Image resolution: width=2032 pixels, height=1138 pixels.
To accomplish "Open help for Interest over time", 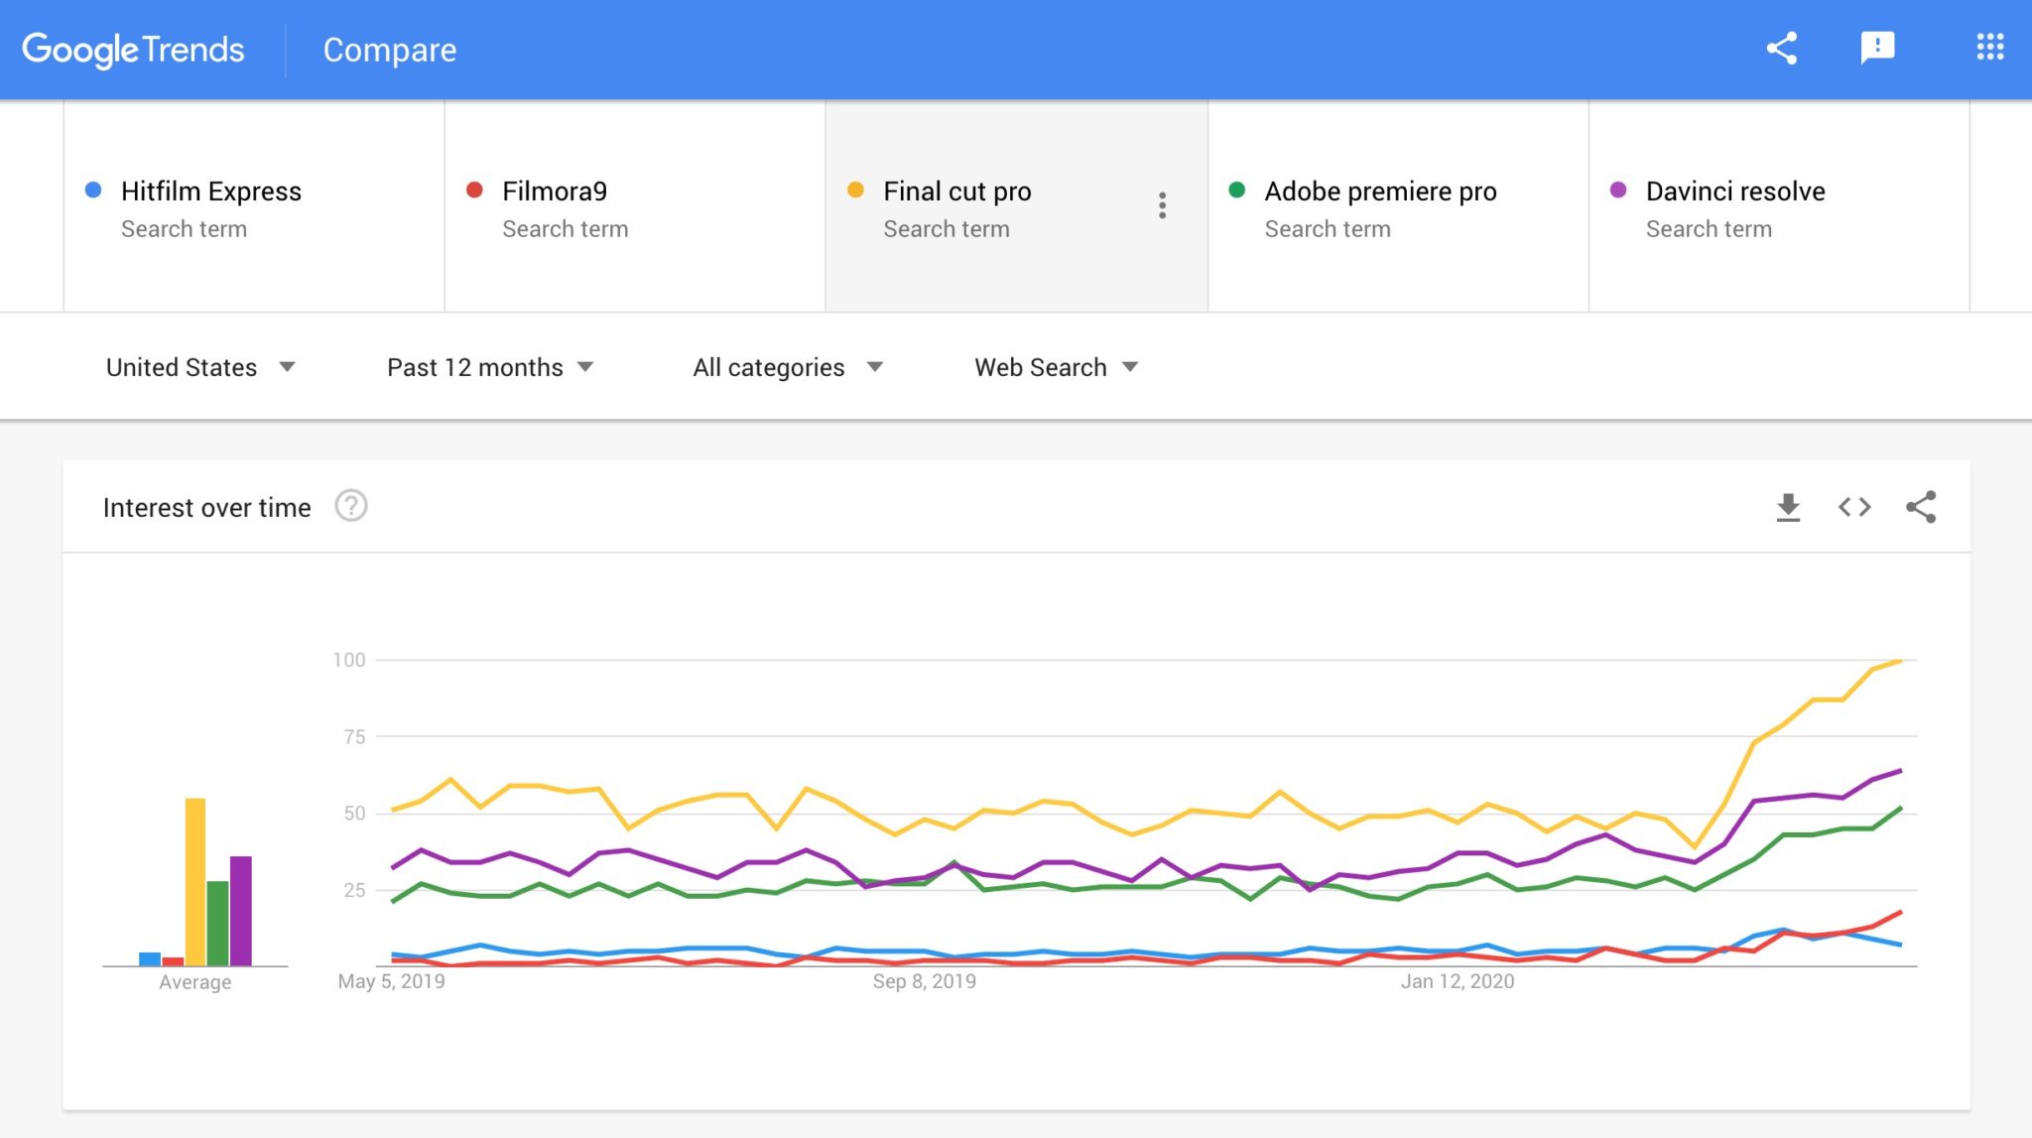I will (350, 506).
